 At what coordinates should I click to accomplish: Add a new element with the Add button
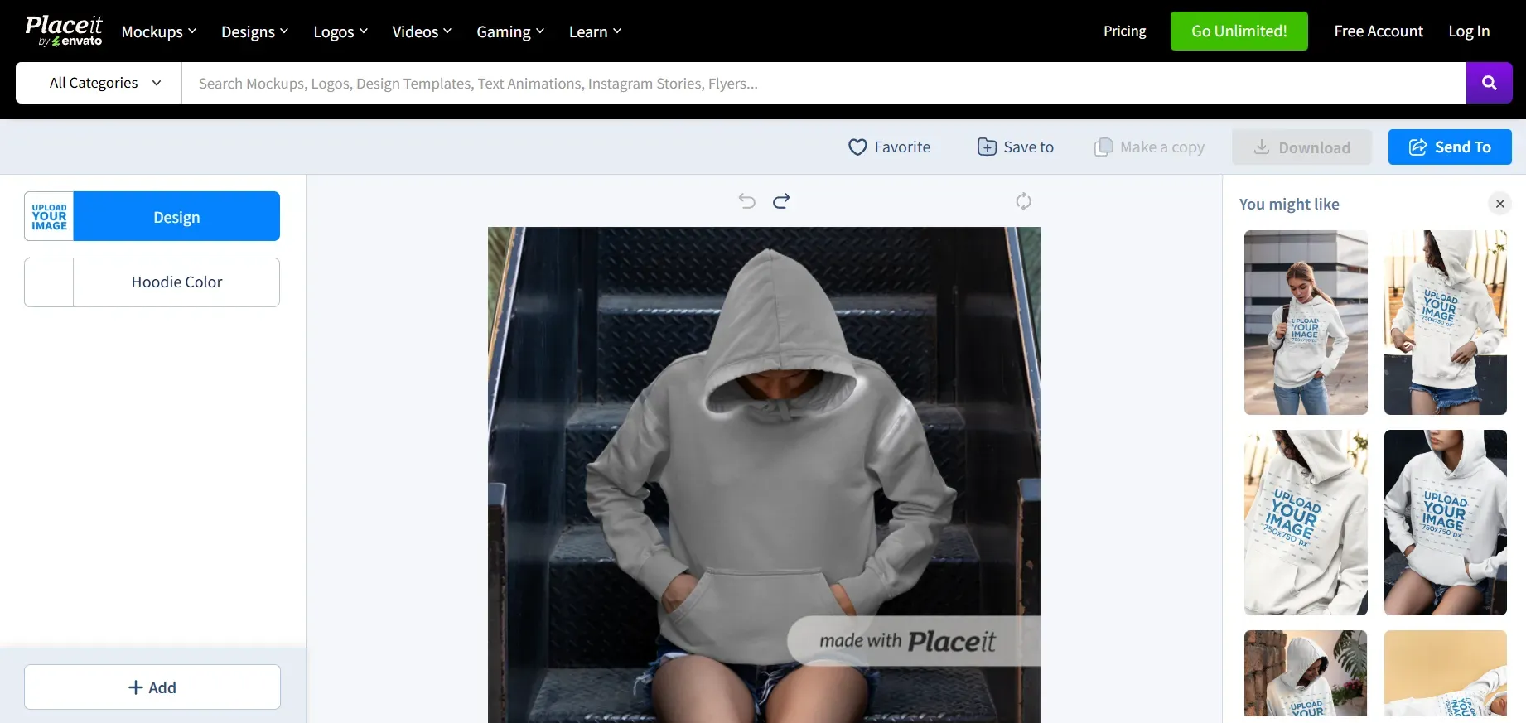point(152,687)
